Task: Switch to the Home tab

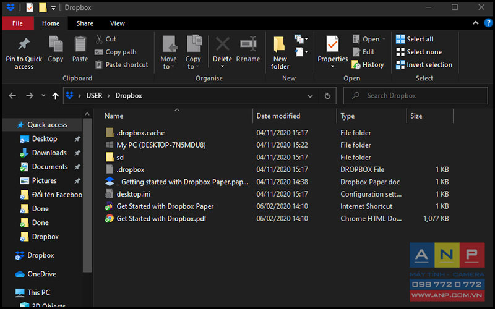Action: tap(51, 23)
